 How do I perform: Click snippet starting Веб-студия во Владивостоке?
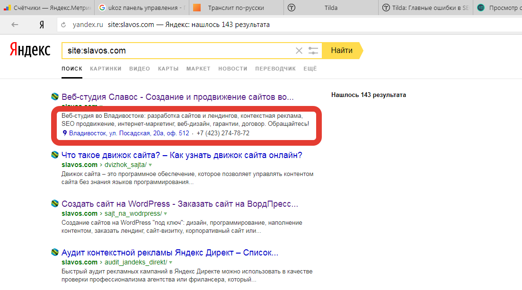[x=185, y=120]
